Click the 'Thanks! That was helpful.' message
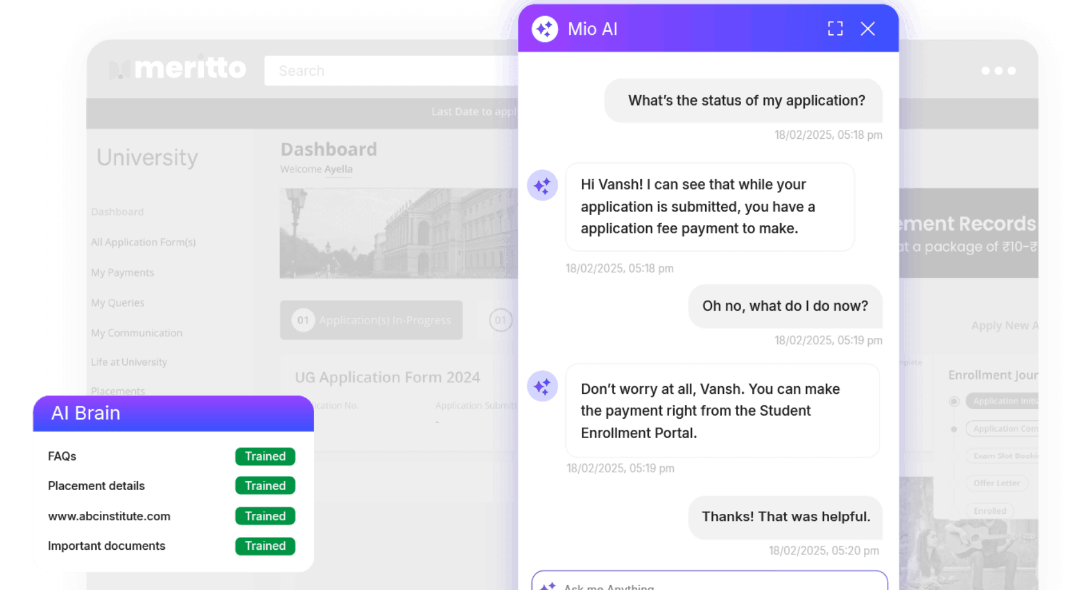1079x590 pixels. [x=785, y=517]
